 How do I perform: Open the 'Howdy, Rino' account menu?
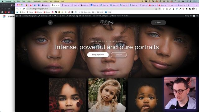[x=190, y=16]
